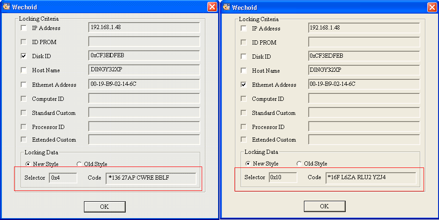
Task: Check Disk ID box in right window
Action: [x=244, y=57]
